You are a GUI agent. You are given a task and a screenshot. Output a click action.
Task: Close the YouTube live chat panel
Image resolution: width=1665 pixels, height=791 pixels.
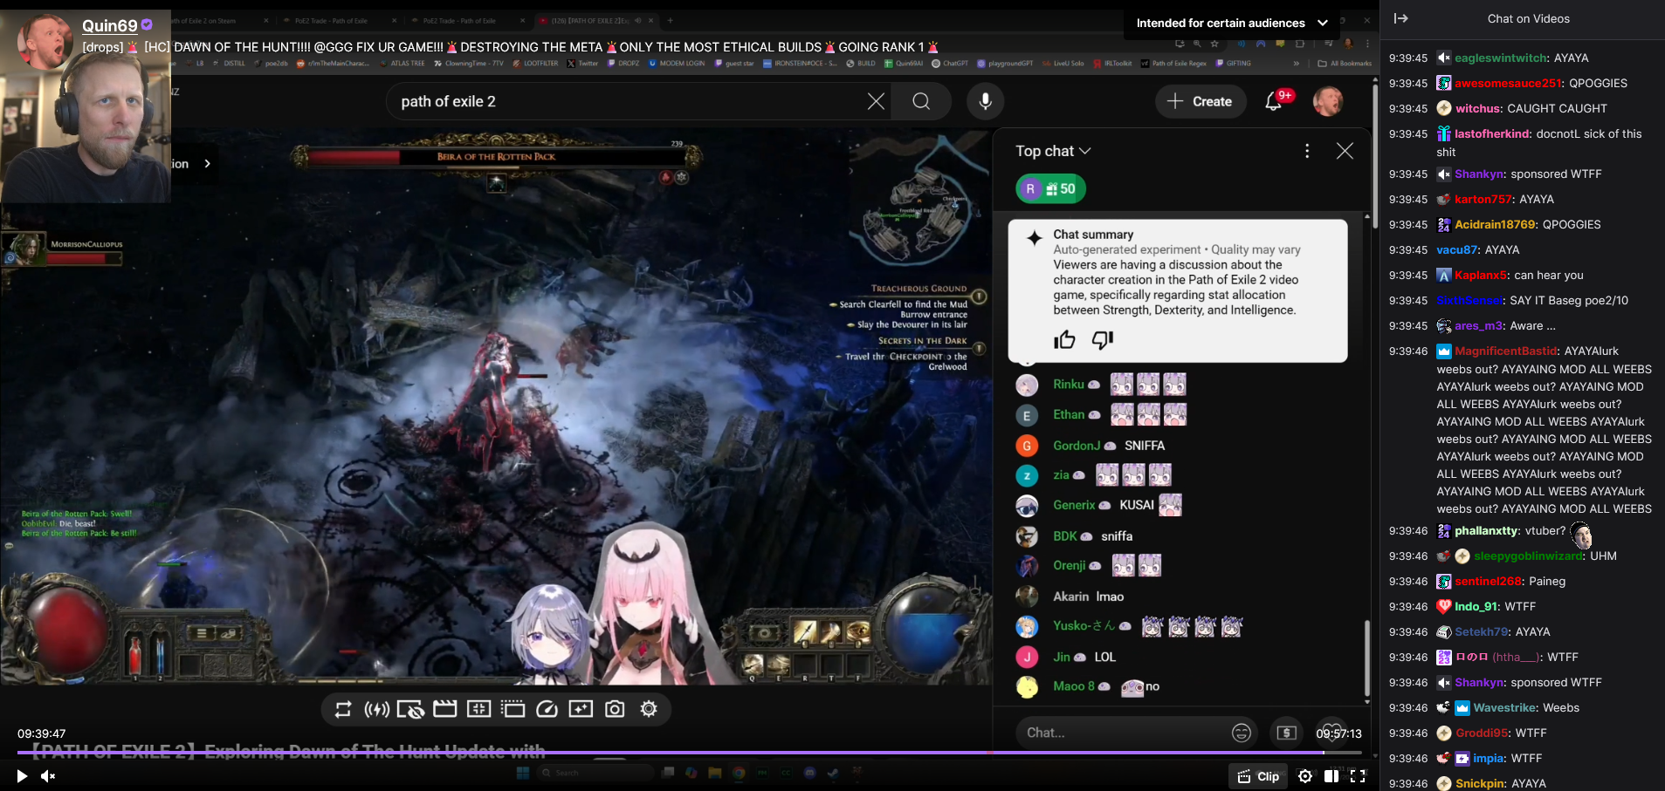[1345, 151]
